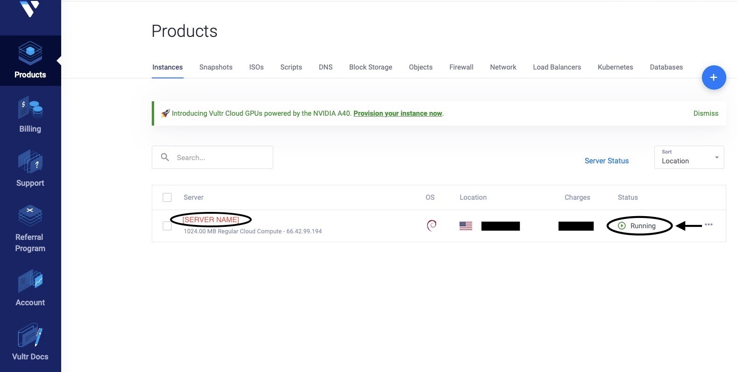The width and height of the screenshot is (737, 372).
Task: Click into the Search field
Action: 213,157
